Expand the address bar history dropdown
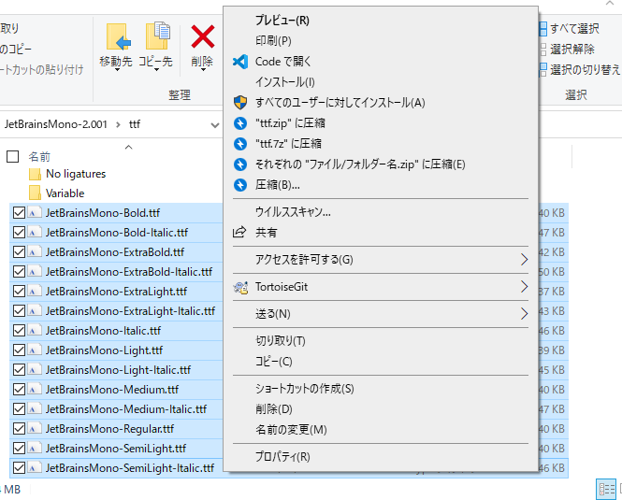The height and width of the screenshot is (500, 622). [215, 125]
